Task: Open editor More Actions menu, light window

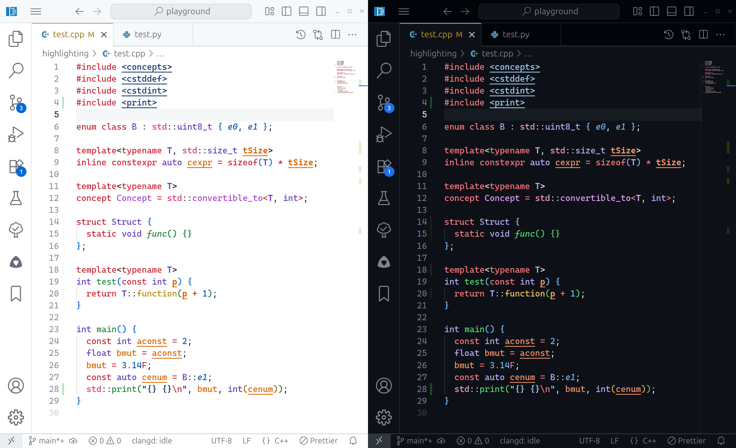Action: (352, 35)
